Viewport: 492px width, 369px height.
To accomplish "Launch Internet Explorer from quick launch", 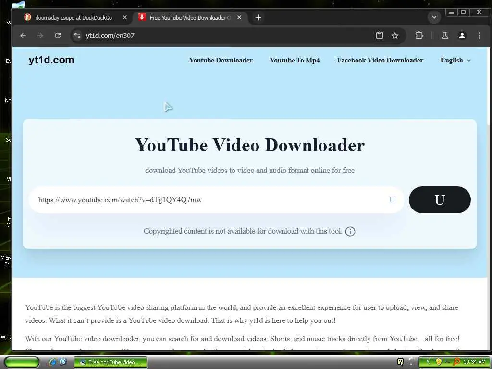I will click(53, 362).
